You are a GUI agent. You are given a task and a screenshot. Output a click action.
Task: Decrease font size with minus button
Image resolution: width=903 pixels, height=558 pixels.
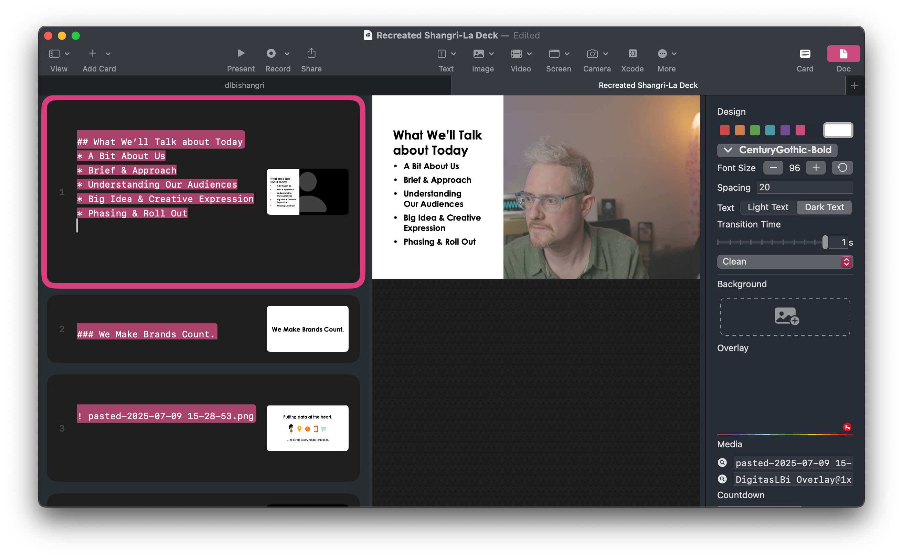coord(773,168)
